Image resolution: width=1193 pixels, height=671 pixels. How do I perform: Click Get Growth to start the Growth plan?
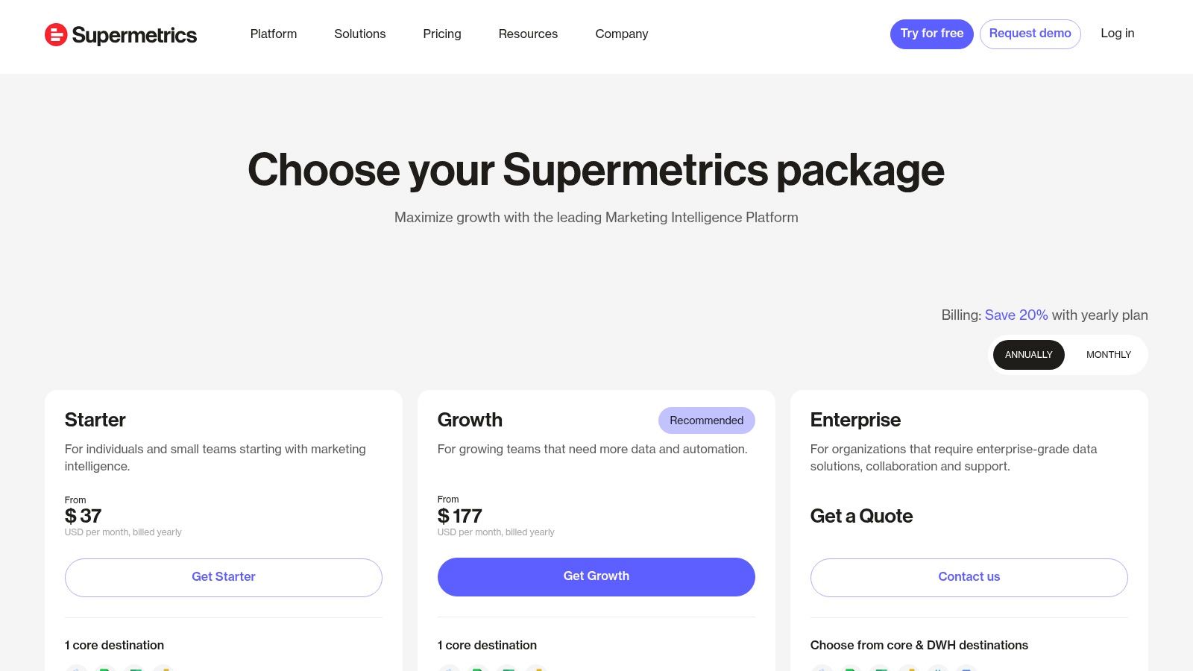click(596, 576)
